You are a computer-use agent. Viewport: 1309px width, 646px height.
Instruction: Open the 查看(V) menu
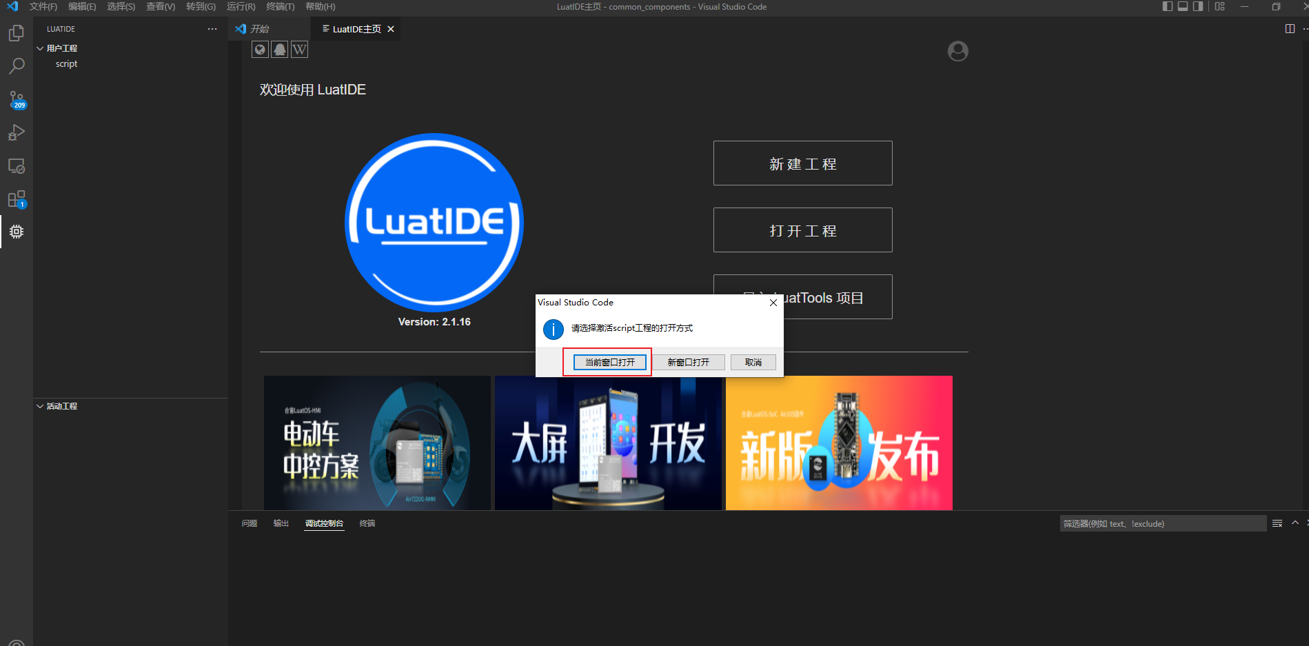(x=161, y=6)
